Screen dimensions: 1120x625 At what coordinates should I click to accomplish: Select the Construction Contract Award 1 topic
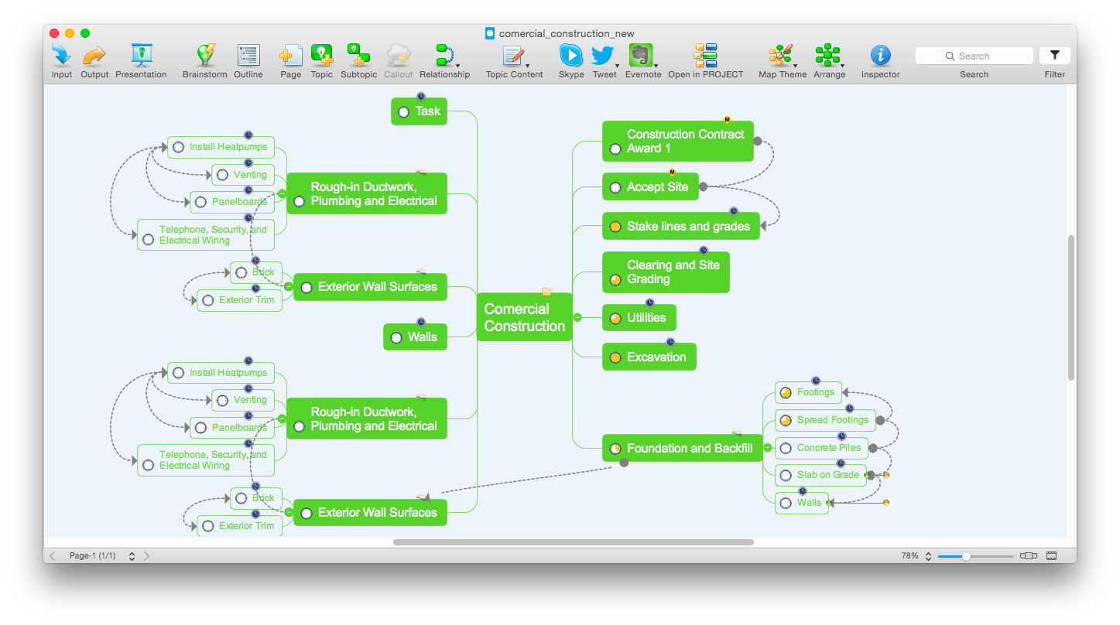point(677,141)
